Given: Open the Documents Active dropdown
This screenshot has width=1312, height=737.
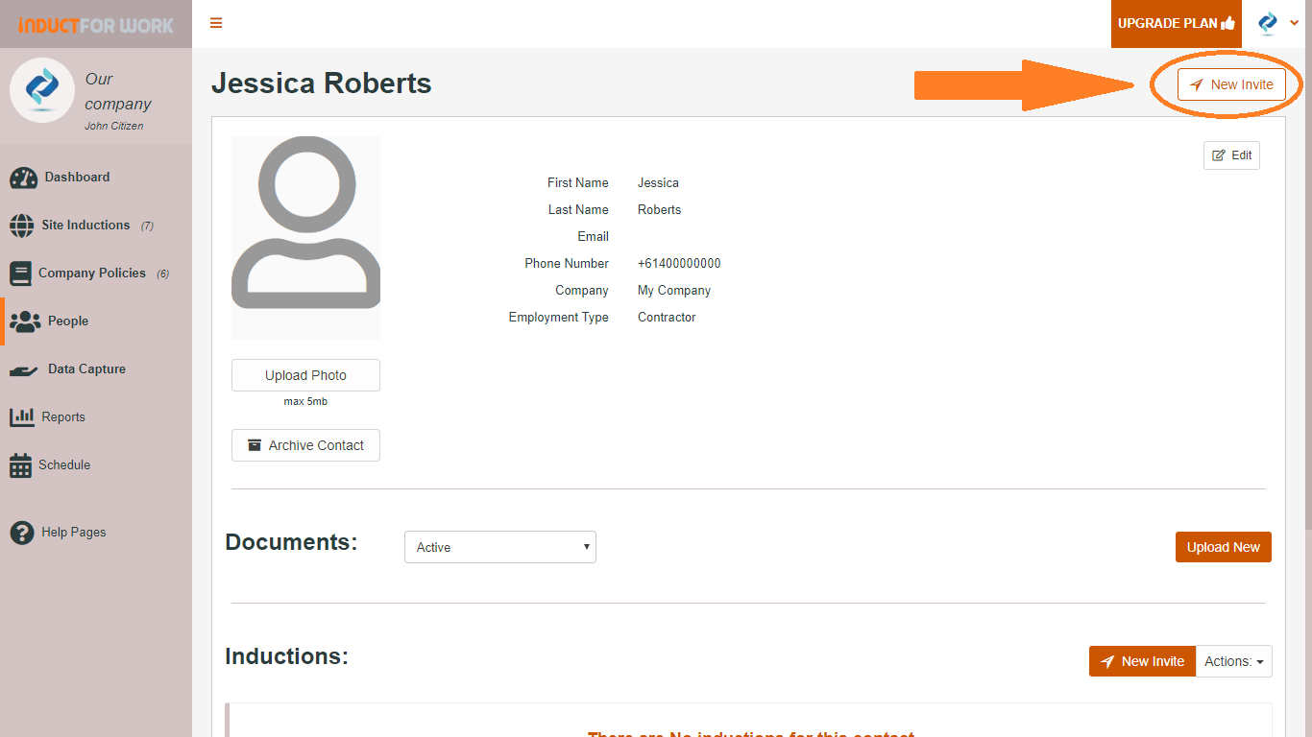Looking at the screenshot, I should tap(500, 547).
